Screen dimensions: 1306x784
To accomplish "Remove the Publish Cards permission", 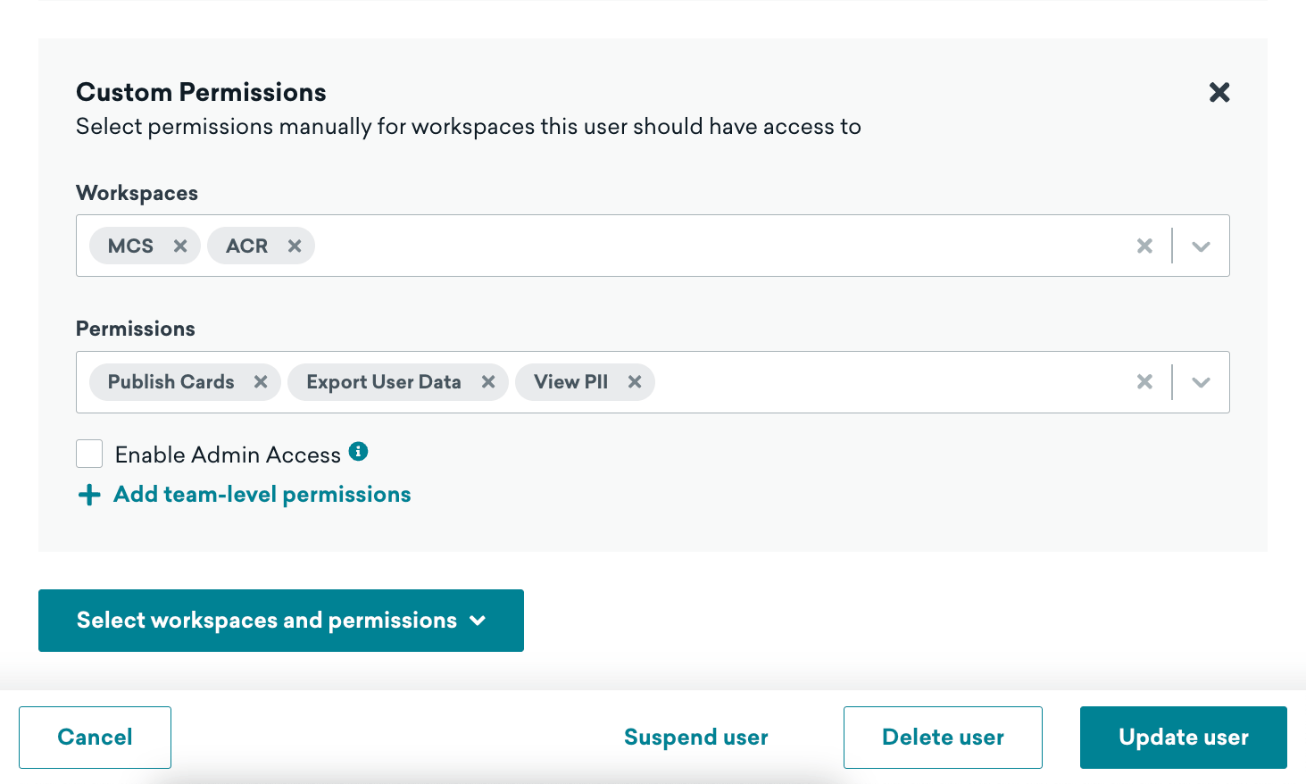I will 261,382.
